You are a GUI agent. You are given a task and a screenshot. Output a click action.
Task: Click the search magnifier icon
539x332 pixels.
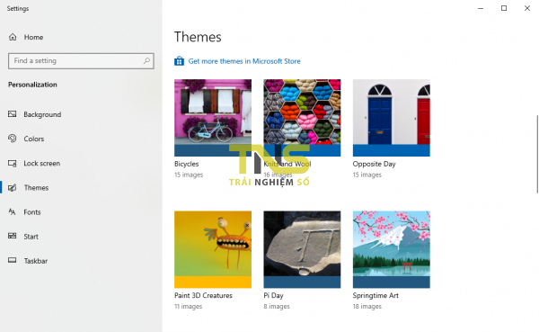coord(146,61)
